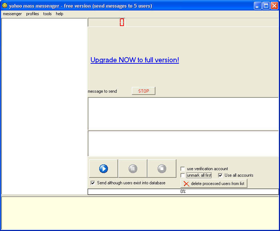The height and width of the screenshot is (231, 280).
Task: Tick the unmark all first checkbox
Action: (x=183, y=175)
